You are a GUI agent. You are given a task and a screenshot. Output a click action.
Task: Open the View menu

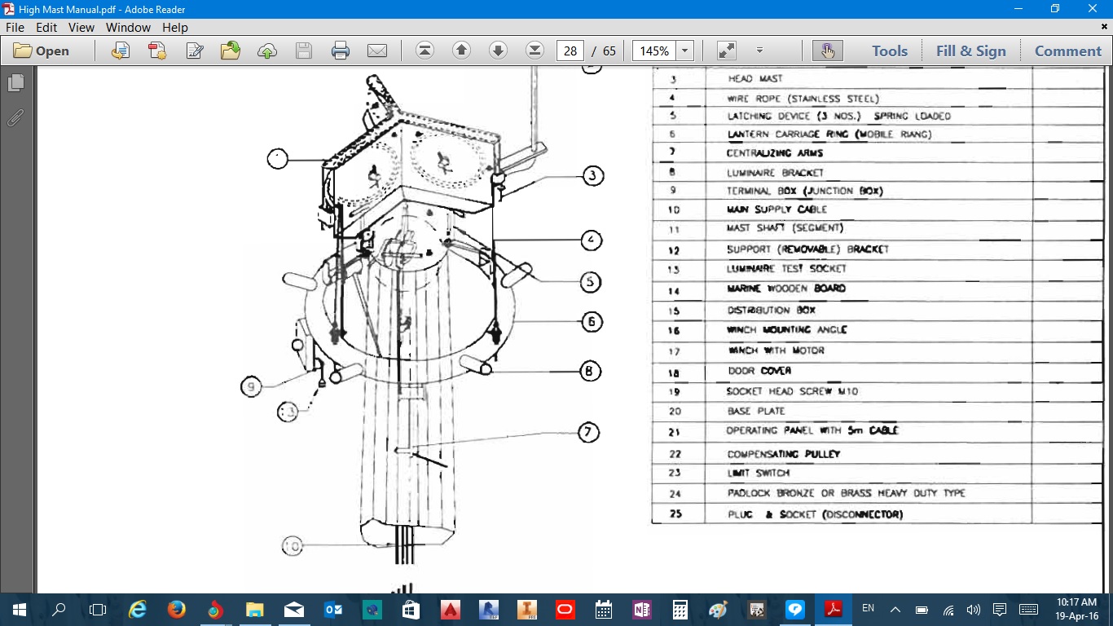(81, 27)
